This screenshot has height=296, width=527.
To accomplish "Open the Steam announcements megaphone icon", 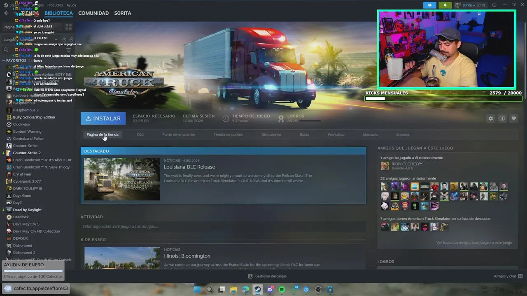I will coord(430,5).
